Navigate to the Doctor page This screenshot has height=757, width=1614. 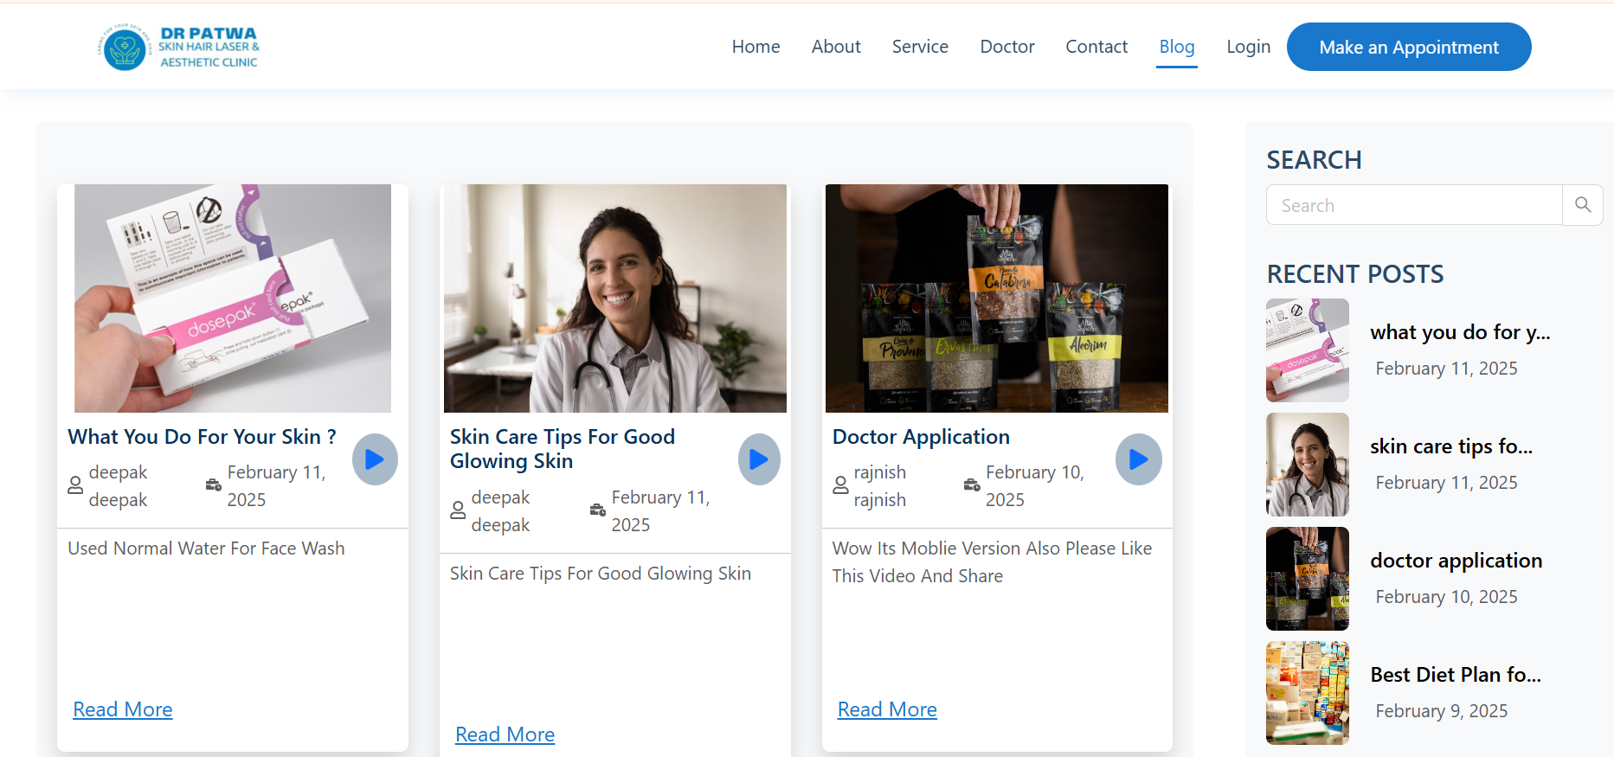(1006, 47)
